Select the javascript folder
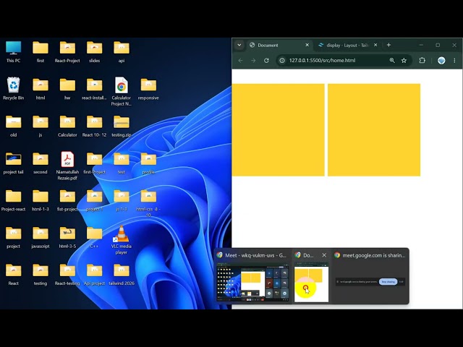The image size is (463, 347). (41, 238)
